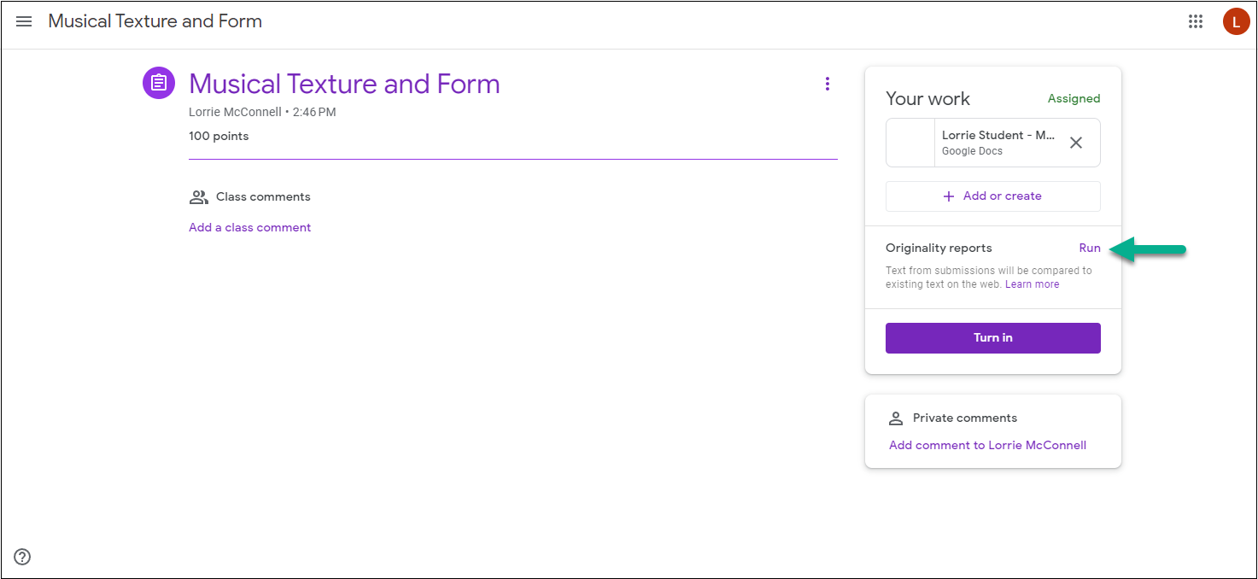Open the Google apps grid
This screenshot has height=579, width=1258.
point(1196,21)
